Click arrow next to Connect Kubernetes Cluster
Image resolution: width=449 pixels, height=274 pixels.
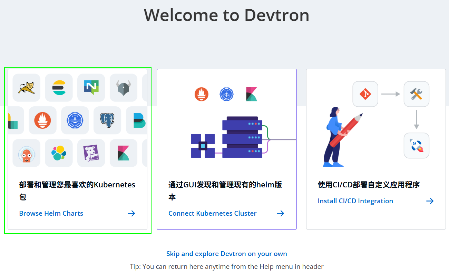(x=280, y=213)
